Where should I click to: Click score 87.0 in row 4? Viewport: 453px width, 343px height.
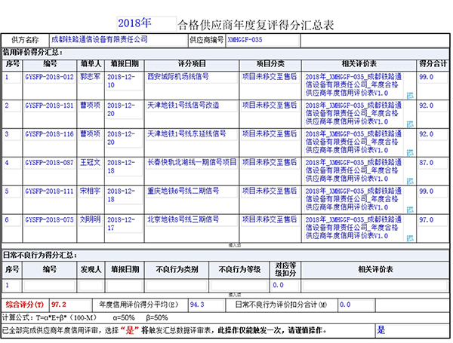[x=427, y=163]
